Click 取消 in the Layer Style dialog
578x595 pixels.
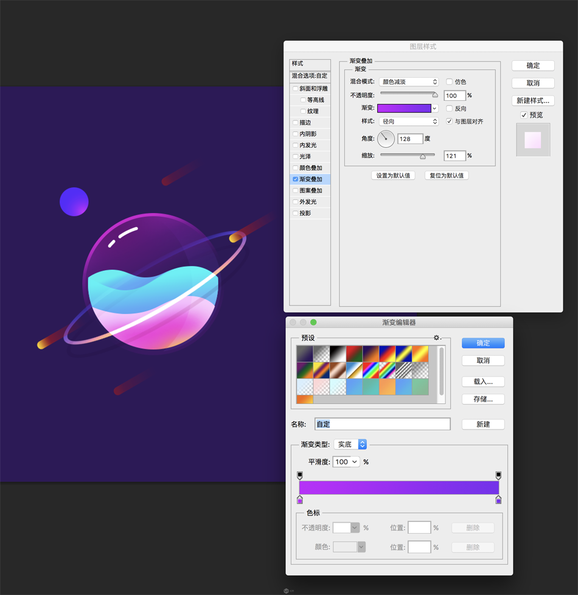(x=533, y=83)
